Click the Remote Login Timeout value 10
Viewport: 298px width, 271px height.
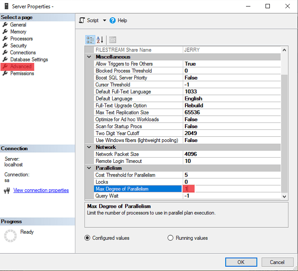click(x=188, y=161)
